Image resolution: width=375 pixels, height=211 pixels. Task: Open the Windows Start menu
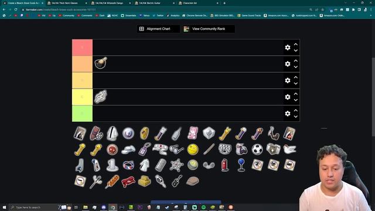click(4, 207)
